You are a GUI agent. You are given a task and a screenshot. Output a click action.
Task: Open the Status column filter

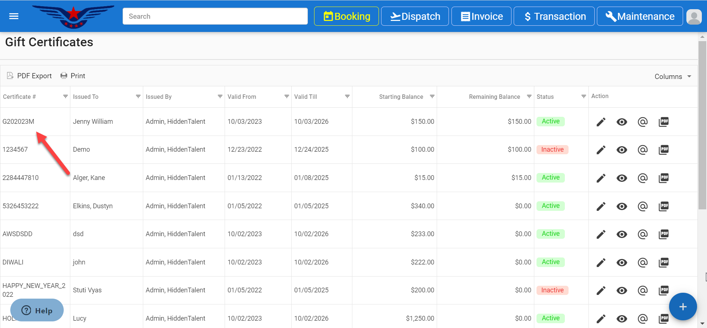[x=583, y=97]
